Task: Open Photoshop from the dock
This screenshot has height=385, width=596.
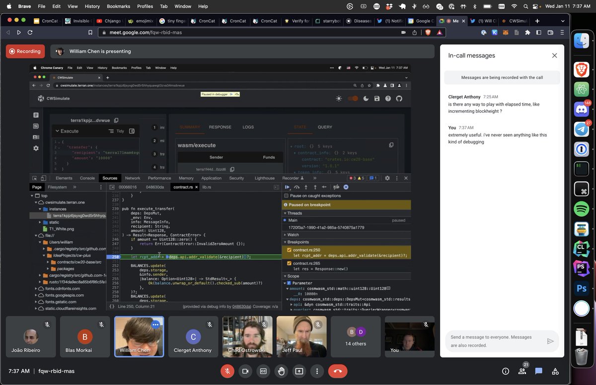Action: coord(581,288)
